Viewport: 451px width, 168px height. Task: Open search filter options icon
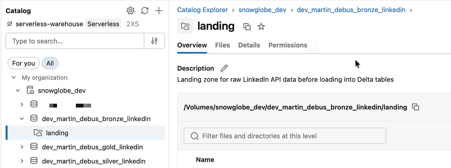(x=155, y=41)
